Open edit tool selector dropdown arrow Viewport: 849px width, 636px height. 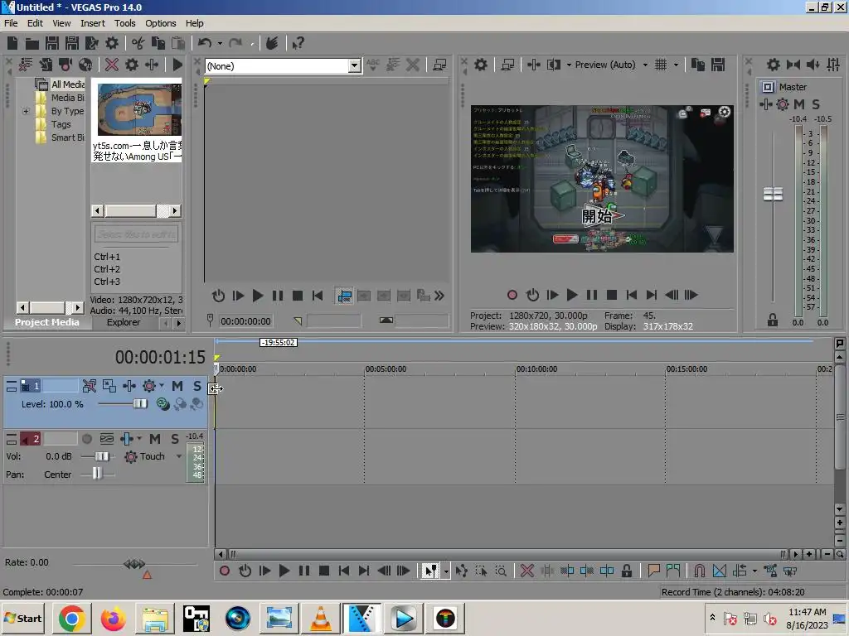[x=446, y=571]
